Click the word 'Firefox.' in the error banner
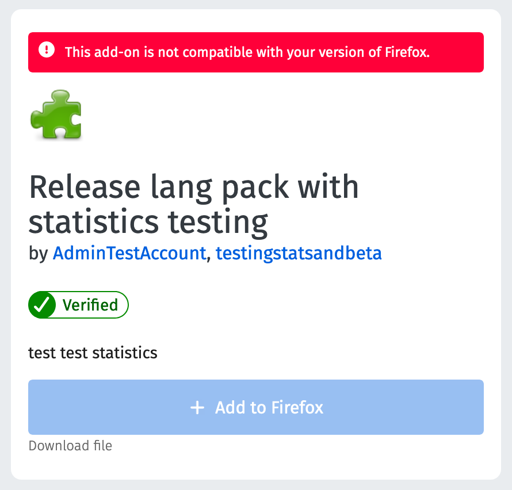This screenshot has width=512, height=490. coord(407,52)
